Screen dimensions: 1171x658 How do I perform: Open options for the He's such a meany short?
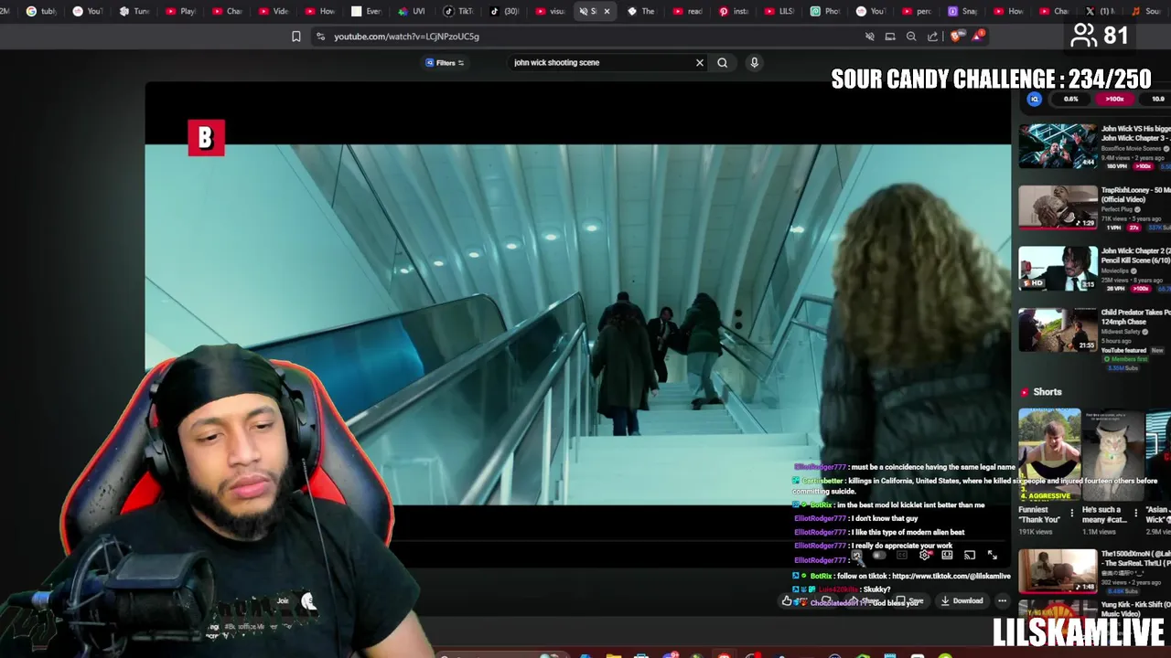[x=1136, y=514]
